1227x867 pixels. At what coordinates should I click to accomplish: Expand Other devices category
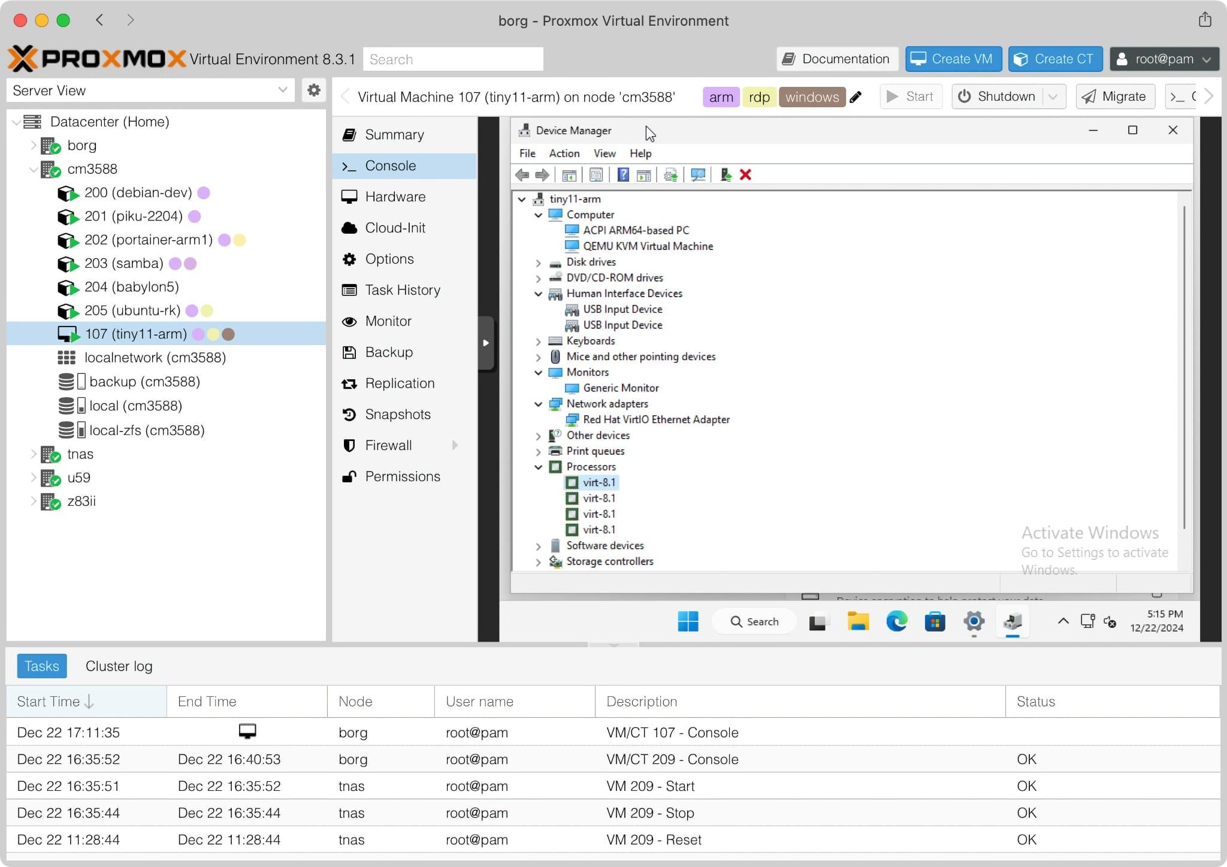point(538,436)
